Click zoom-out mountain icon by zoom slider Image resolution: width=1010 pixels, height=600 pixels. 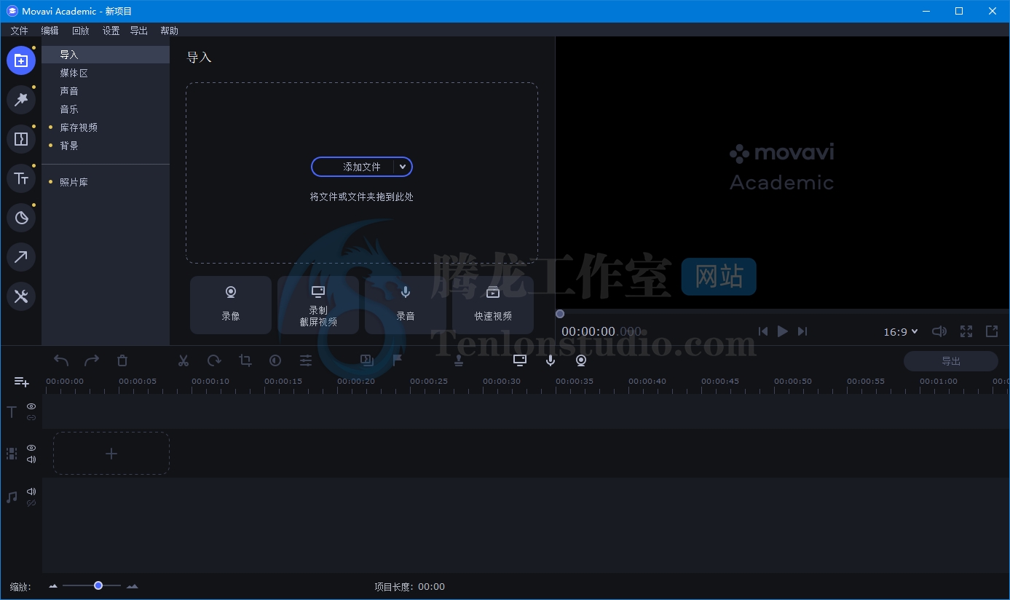click(53, 586)
